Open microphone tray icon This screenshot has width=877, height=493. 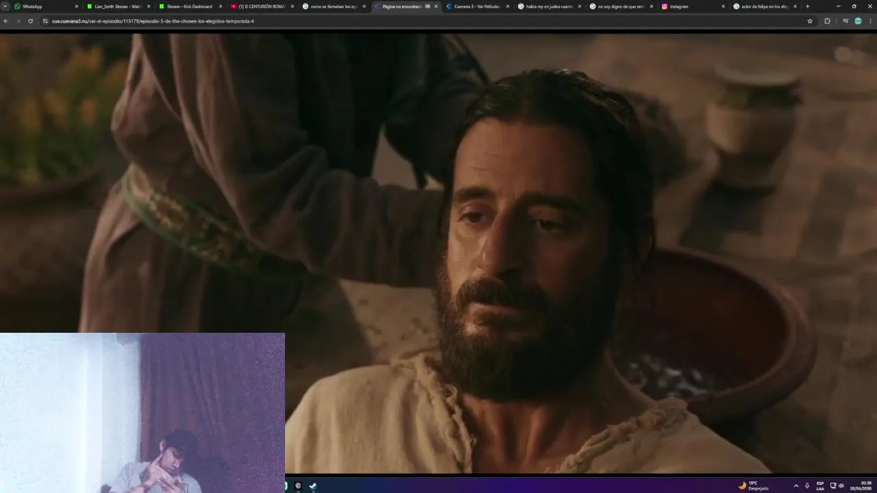pos(807,485)
